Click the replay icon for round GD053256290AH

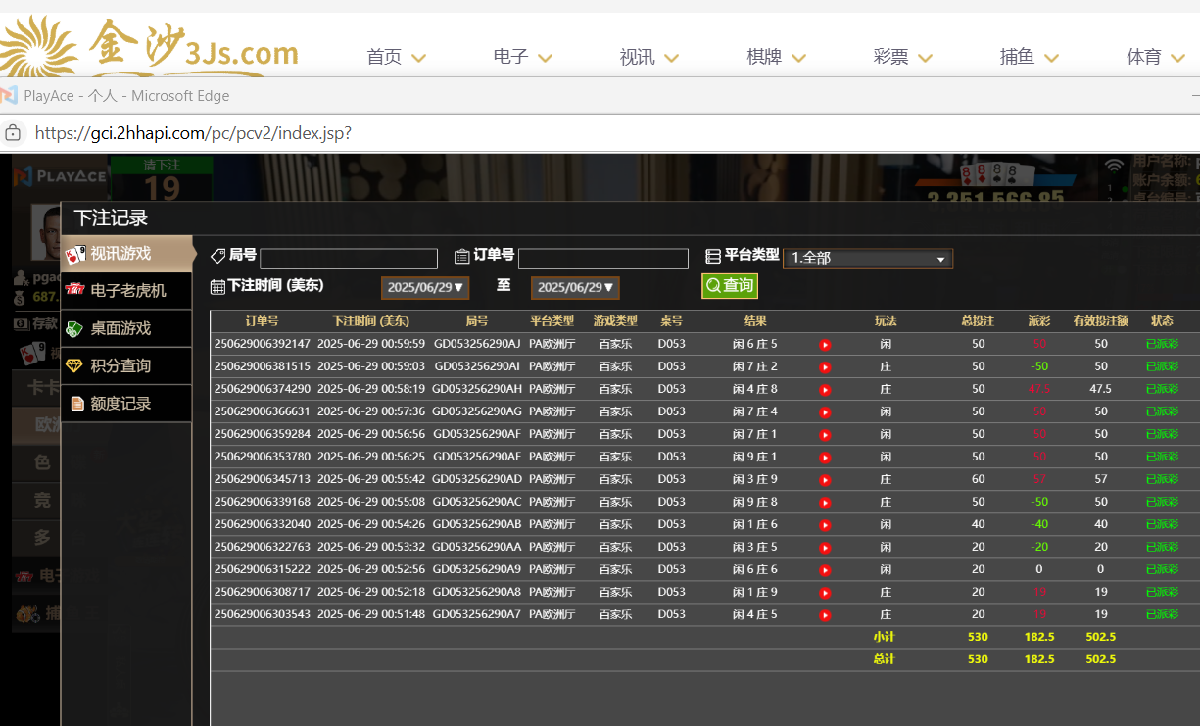pos(825,390)
